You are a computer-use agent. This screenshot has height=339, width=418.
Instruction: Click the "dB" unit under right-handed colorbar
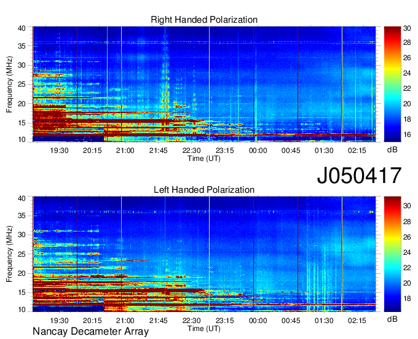(x=392, y=150)
